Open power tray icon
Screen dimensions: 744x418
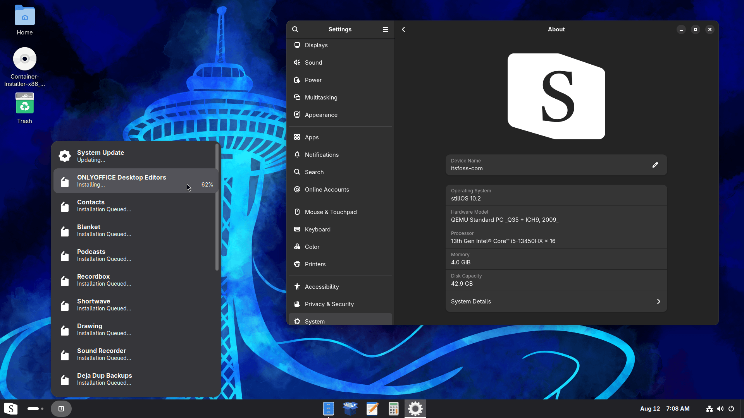pos(731,409)
